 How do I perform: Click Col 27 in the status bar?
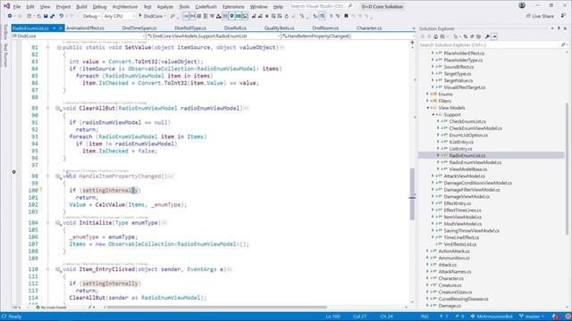point(359,317)
